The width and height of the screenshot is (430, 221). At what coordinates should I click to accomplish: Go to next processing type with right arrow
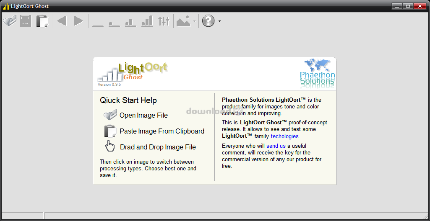(x=78, y=21)
